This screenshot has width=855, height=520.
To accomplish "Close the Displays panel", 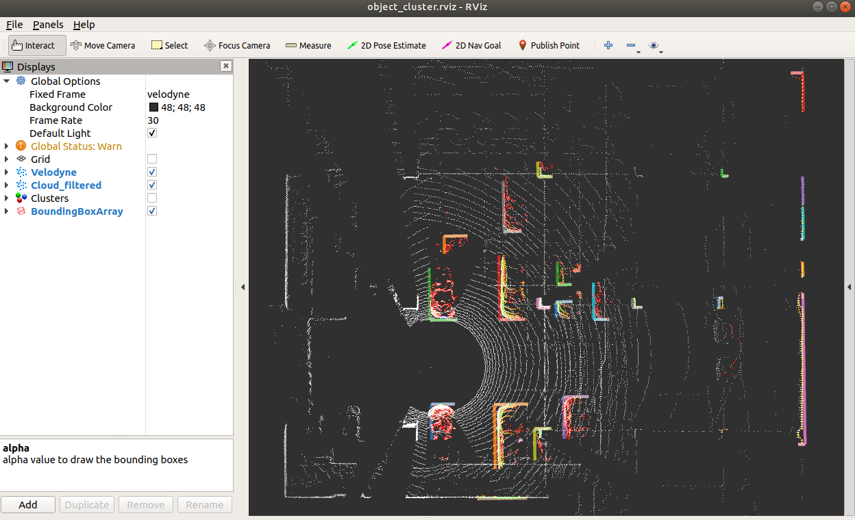I will (225, 66).
